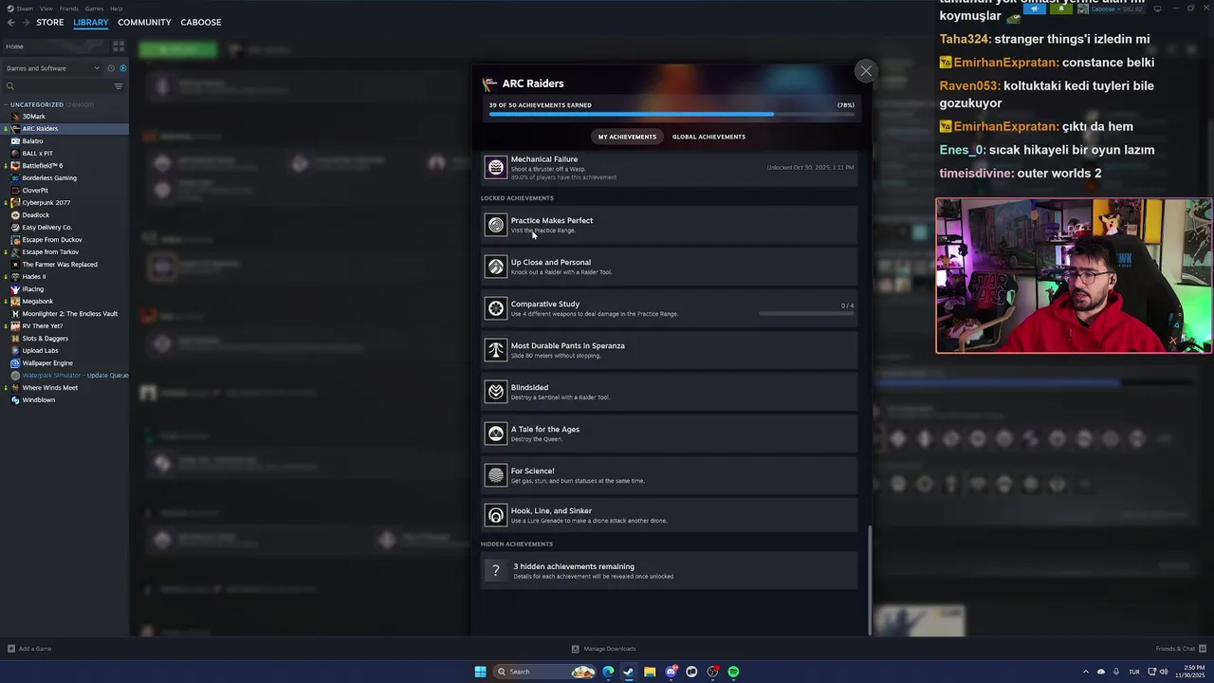Image resolution: width=1214 pixels, height=683 pixels.
Task: Go to the LIBRARY section
Action: (91, 22)
